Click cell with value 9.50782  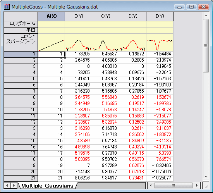tap(106, 159)
